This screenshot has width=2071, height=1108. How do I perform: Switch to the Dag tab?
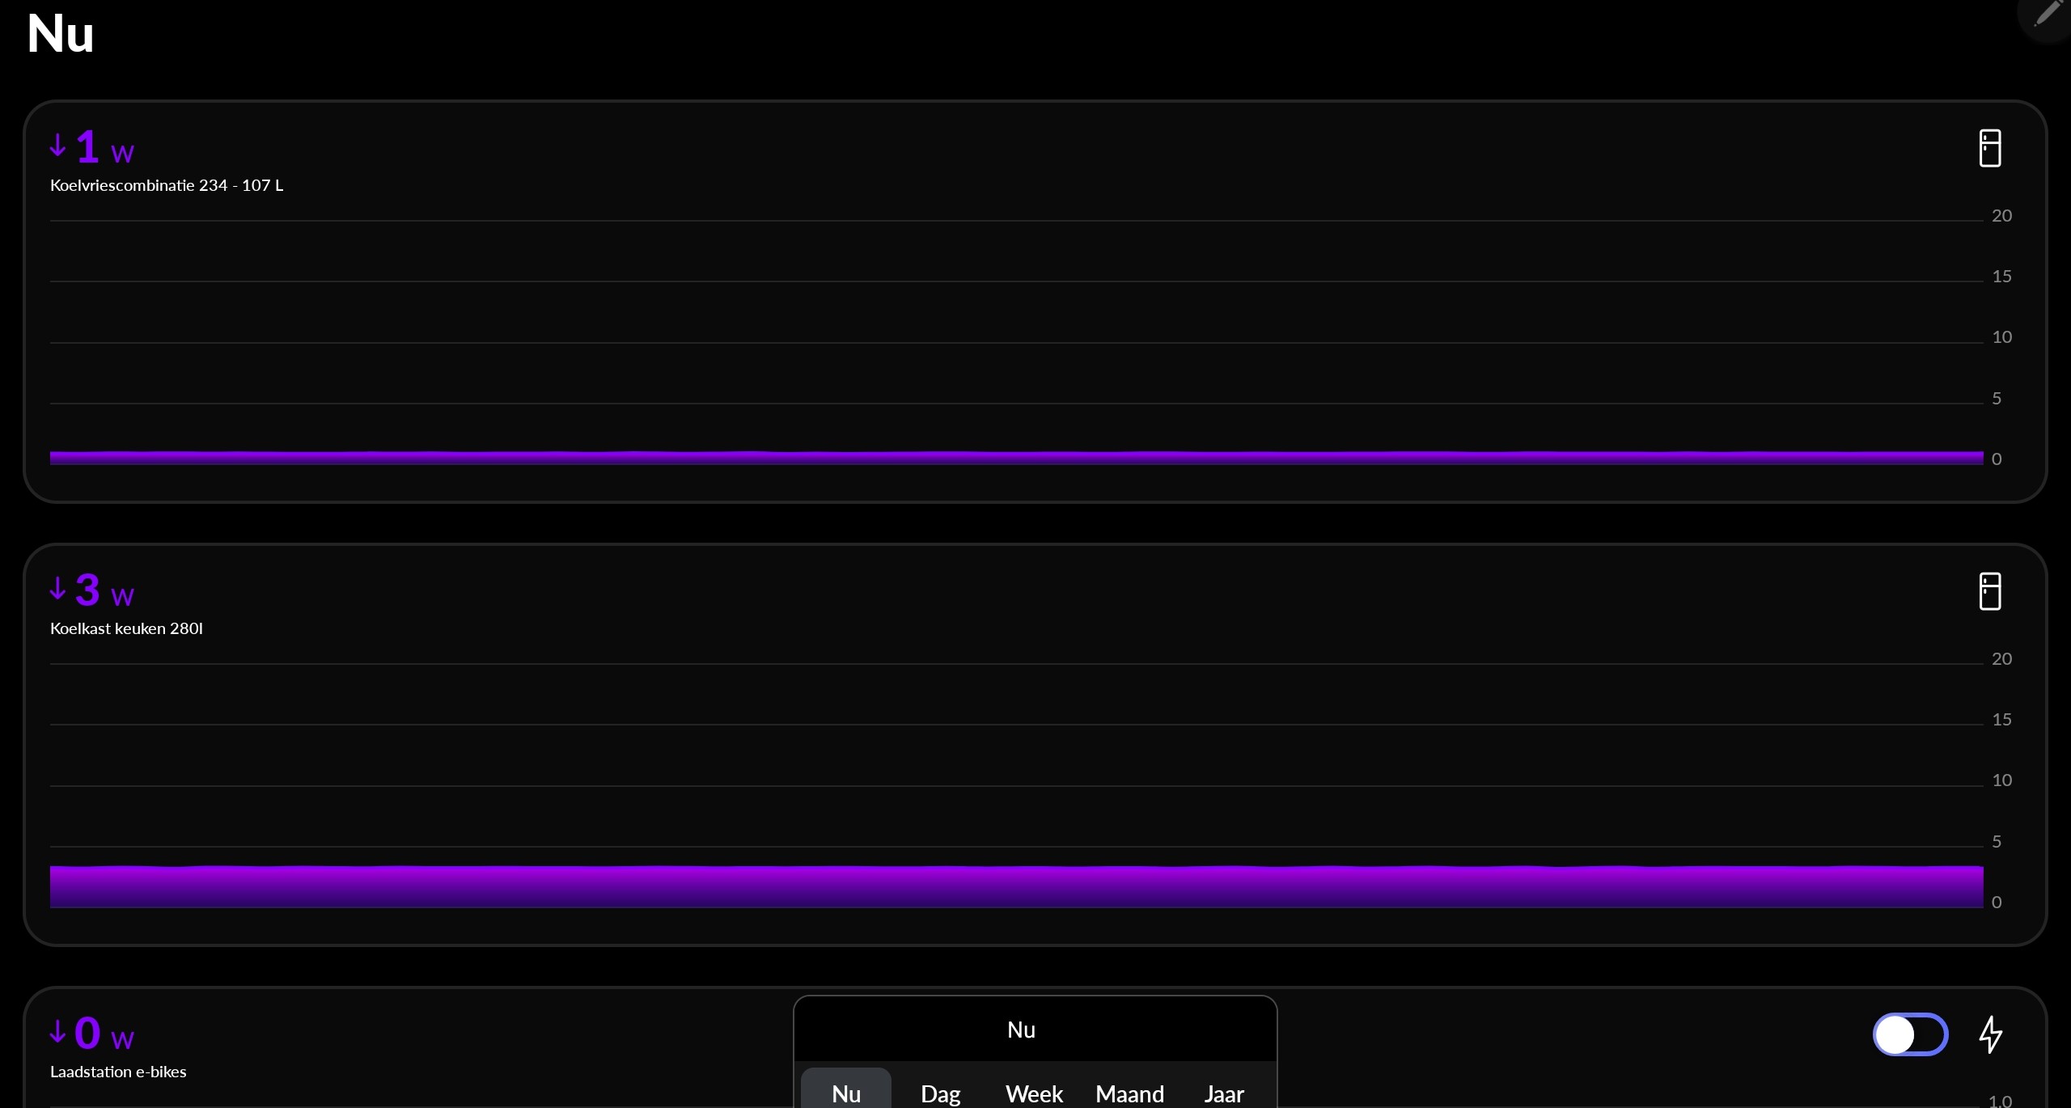pos(940,1093)
